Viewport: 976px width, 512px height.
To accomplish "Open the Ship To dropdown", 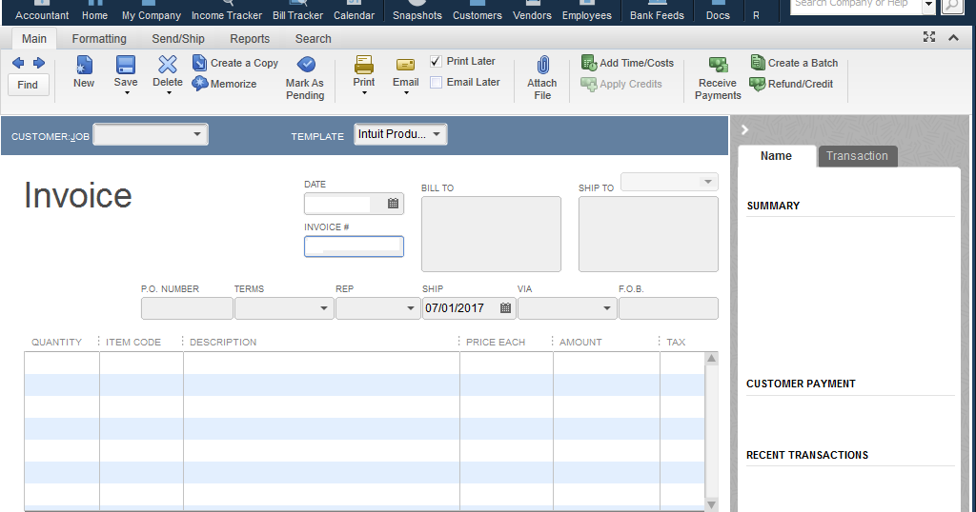I will (708, 182).
